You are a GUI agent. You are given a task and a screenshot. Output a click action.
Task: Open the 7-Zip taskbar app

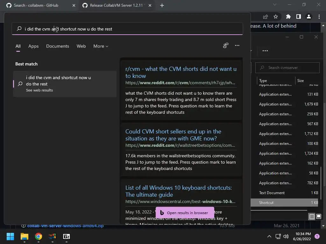pos(67,236)
